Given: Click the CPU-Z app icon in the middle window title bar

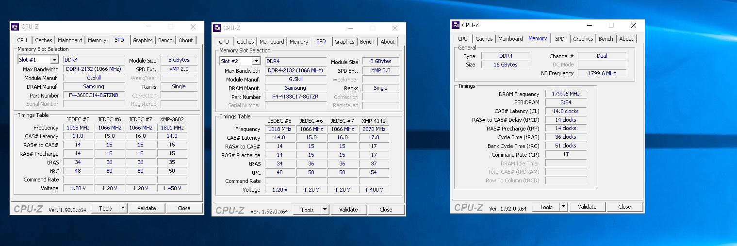Looking at the screenshot, I should pyautogui.click(x=217, y=28).
